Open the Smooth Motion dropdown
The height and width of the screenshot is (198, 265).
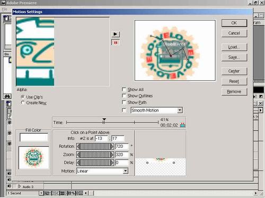click(180, 110)
